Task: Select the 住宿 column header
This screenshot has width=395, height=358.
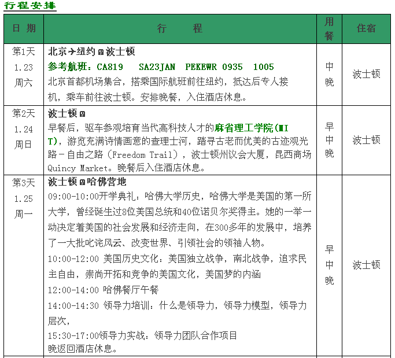Action: [366, 29]
